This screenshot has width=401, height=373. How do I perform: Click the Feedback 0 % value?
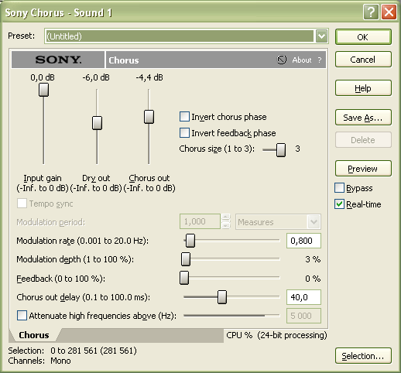313,279
